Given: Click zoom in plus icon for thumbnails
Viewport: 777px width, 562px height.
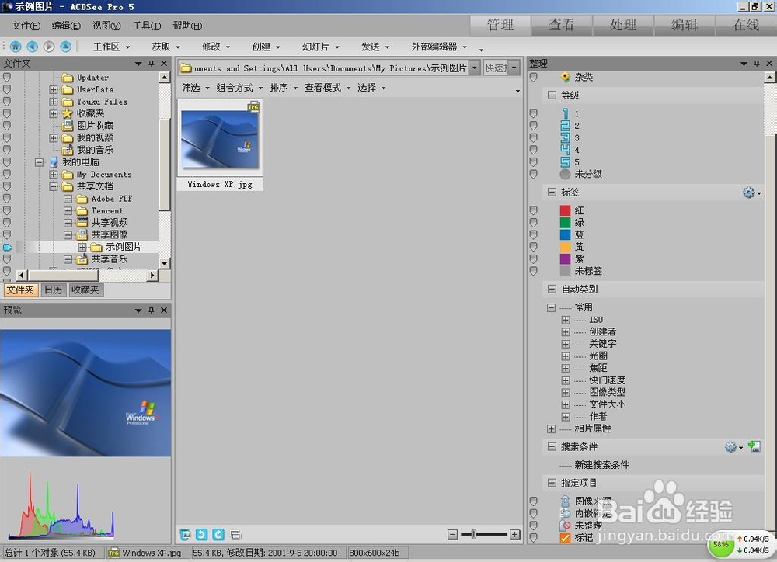Looking at the screenshot, I should click(515, 534).
